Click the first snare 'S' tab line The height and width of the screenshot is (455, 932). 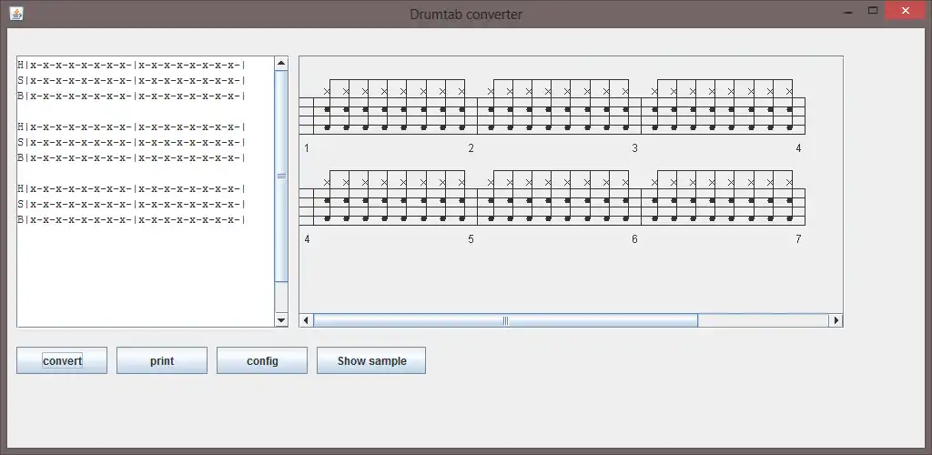[131, 80]
